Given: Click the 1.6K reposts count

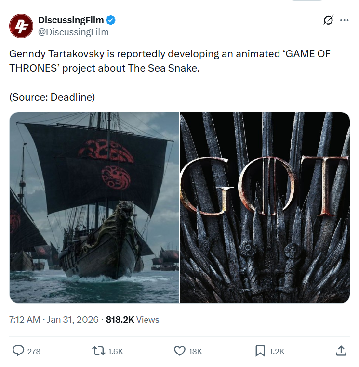Looking at the screenshot, I should tap(116, 351).
